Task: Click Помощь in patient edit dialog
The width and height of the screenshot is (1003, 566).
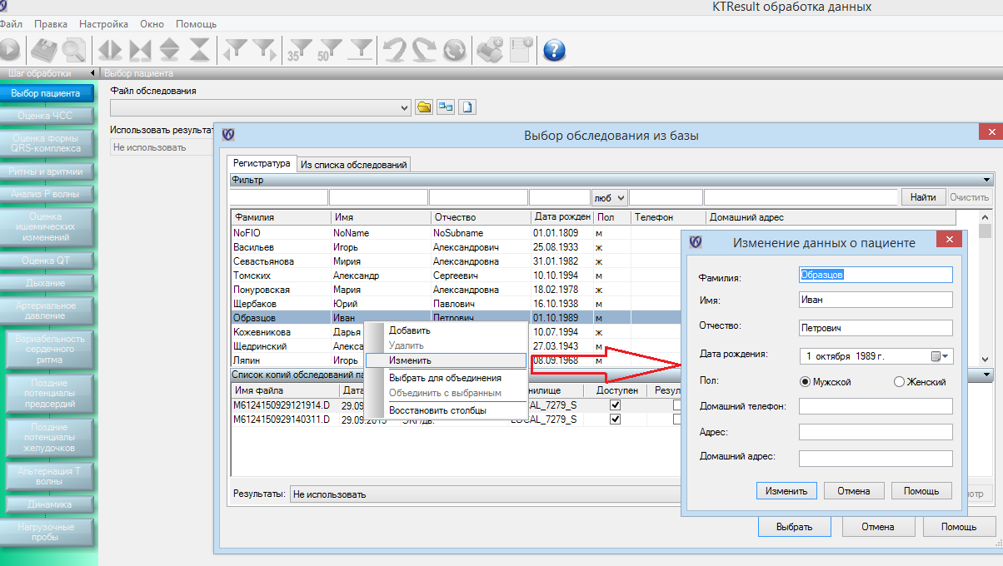Action: (921, 490)
